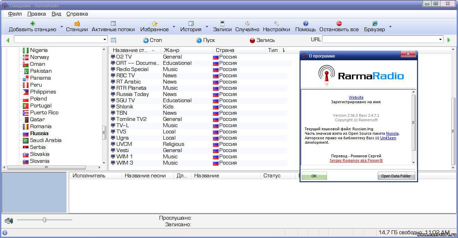458x238 pixels.
Task: Open the station address combo box dropdown
Action: click(x=105, y=40)
